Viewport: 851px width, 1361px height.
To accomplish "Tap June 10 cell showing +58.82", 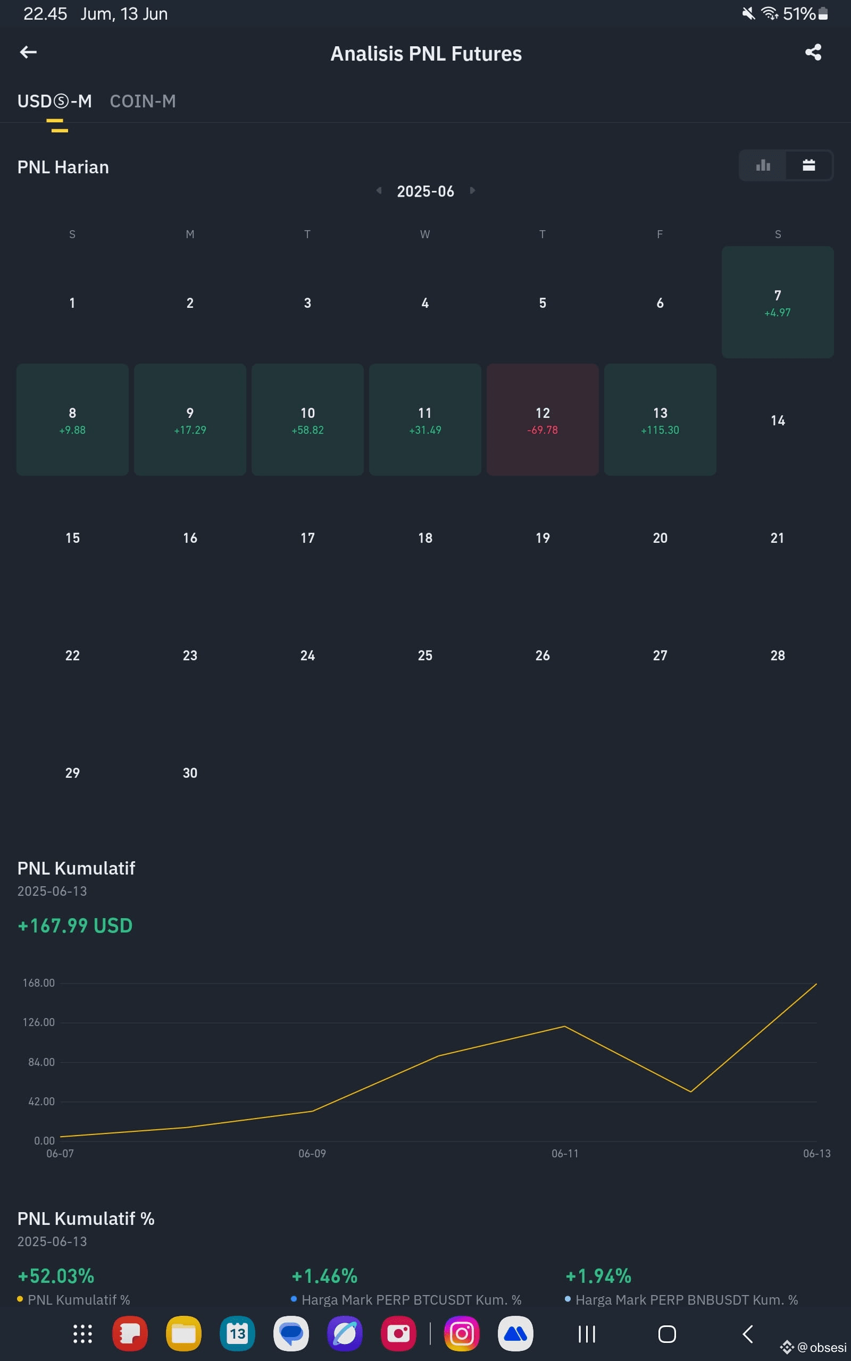I will coord(307,419).
